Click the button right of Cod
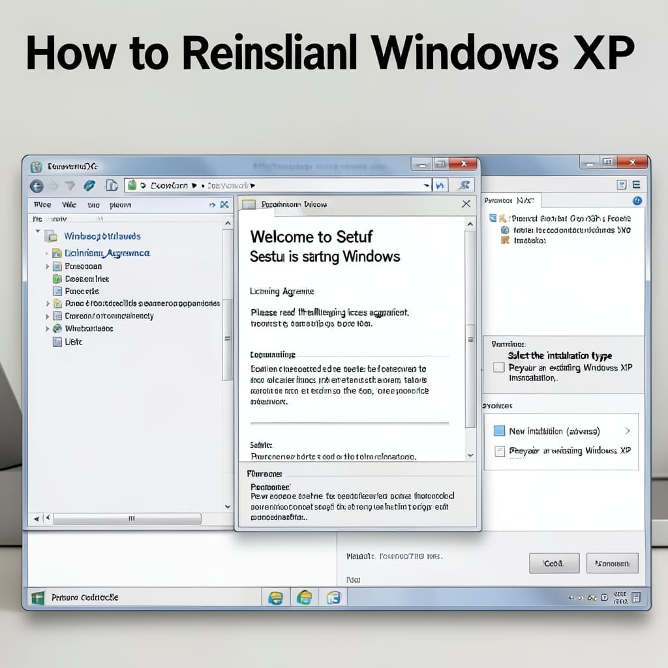 click(x=612, y=563)
